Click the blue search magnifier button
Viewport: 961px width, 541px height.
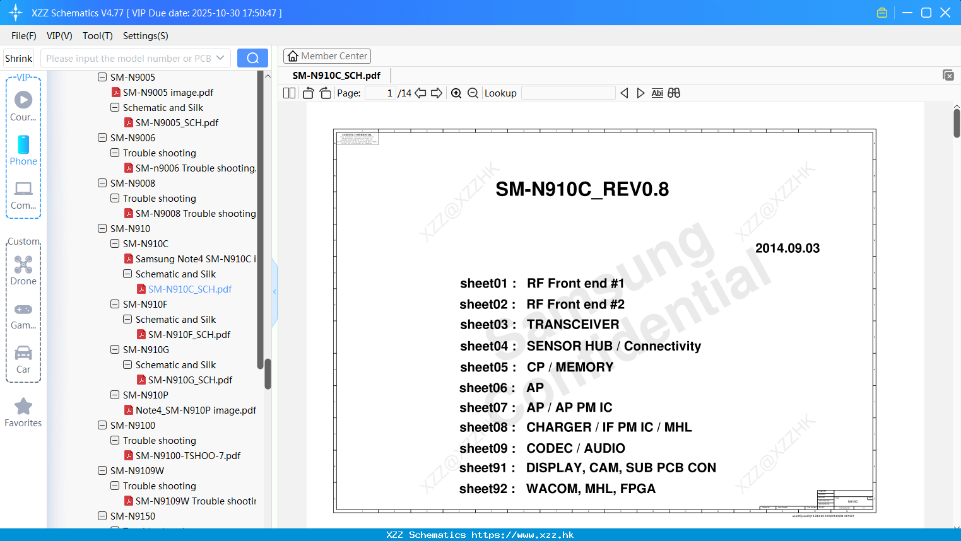click(x=252, y=57)
